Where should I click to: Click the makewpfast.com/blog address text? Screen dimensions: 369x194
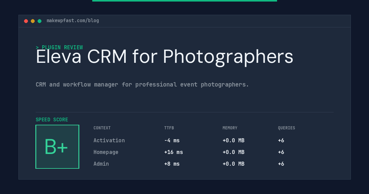pyautogui.click(x=73, y=21)
